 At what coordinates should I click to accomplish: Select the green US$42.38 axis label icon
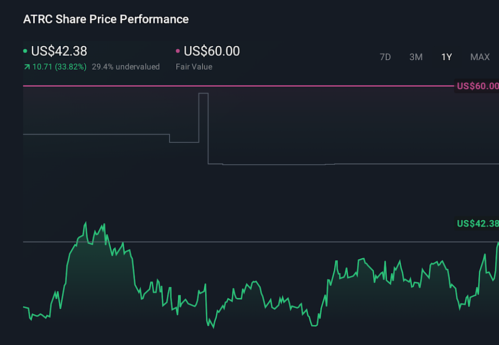tap(476, 223)
